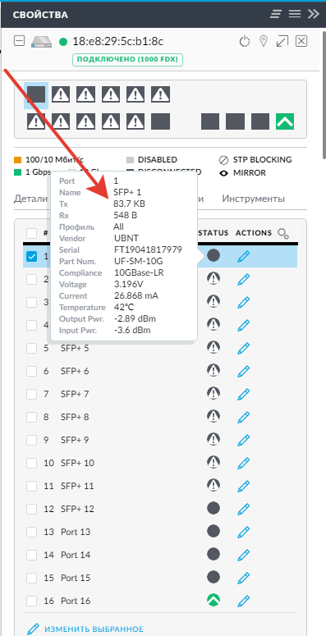Check the SFP+ 11 checkbox
This screenshot has width=326, height=636.
(32, 486)
